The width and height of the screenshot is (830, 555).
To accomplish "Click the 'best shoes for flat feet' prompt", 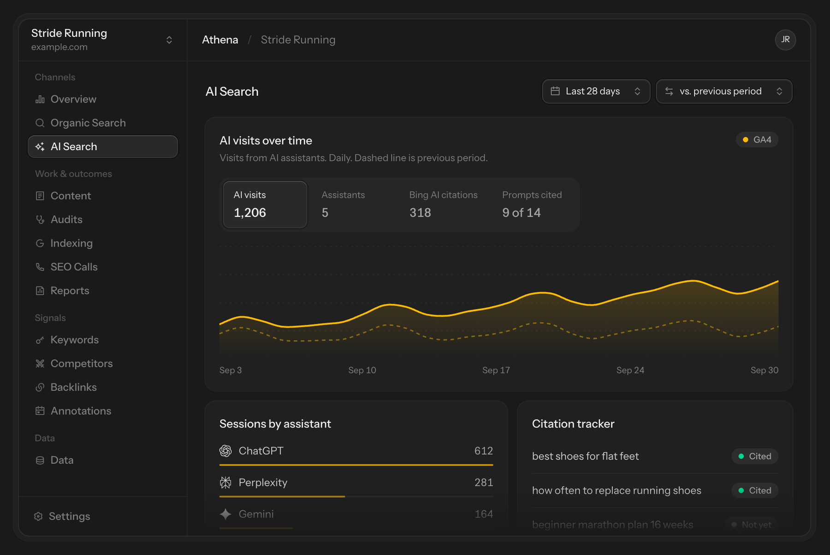I will click(x=586, y=456).
